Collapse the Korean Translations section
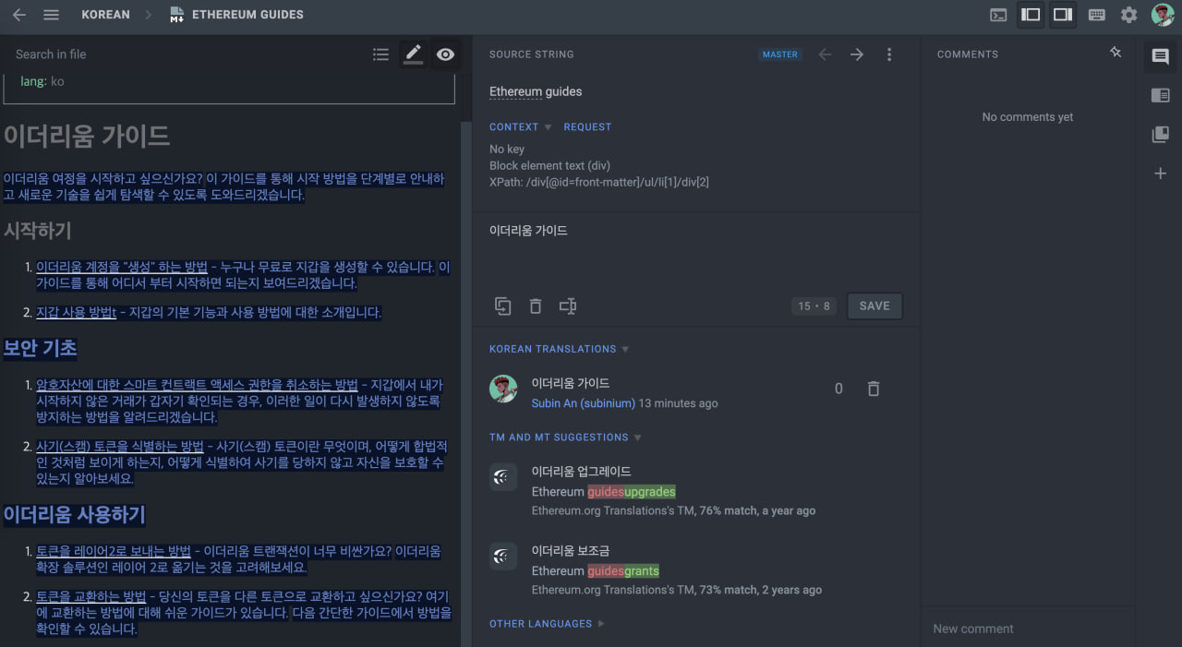 coord(625,349)
